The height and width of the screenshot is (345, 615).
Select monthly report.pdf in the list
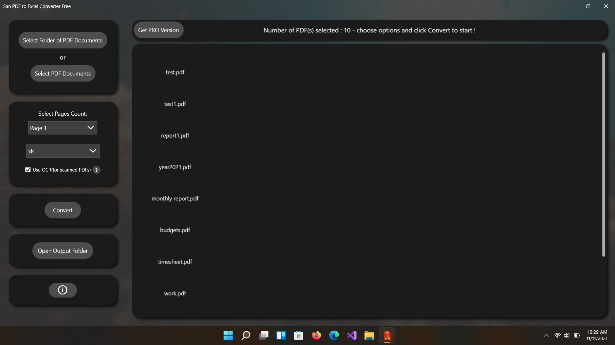click(x=175, y=198)
